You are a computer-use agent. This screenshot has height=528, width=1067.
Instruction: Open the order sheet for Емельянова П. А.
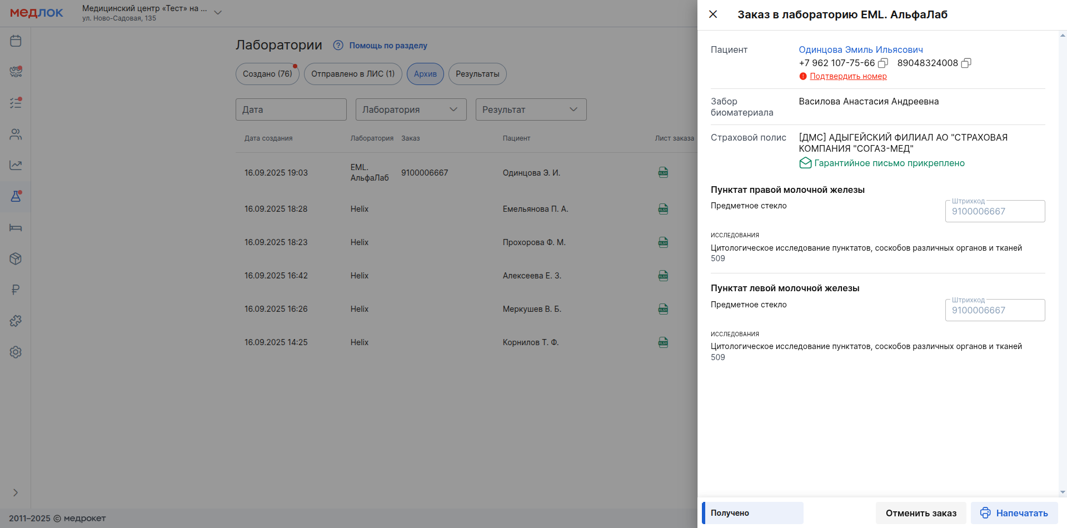(x=663, y=209)
